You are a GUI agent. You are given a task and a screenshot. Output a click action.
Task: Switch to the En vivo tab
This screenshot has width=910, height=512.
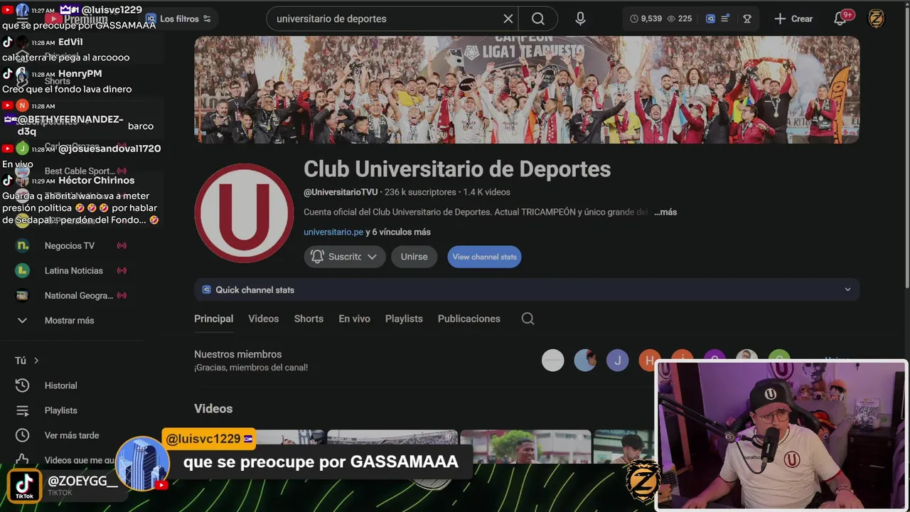tap(354, 319)
